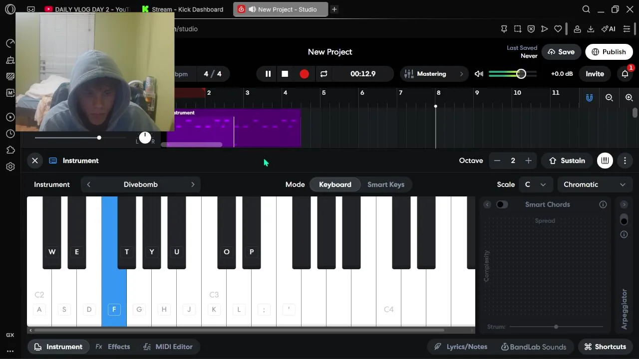Click the Invite button
Viewport: 639px width, 359px height.
pos(595,74)
